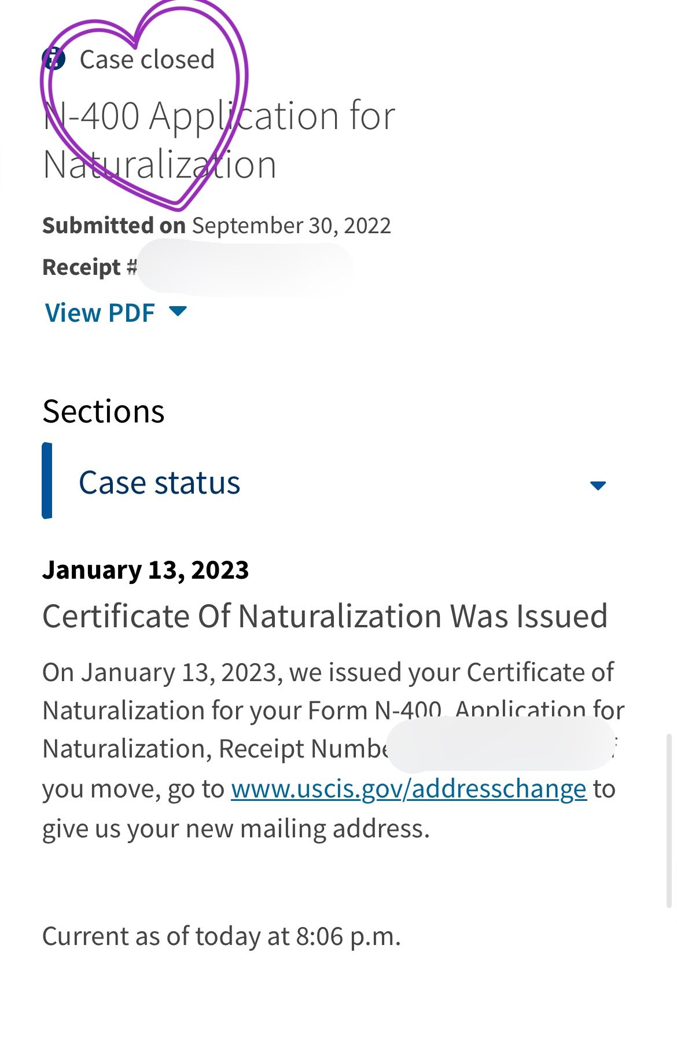Click the January 13, 2023 date heading
This screenshot has width=677, height=1059.
[x=145, y=570]
